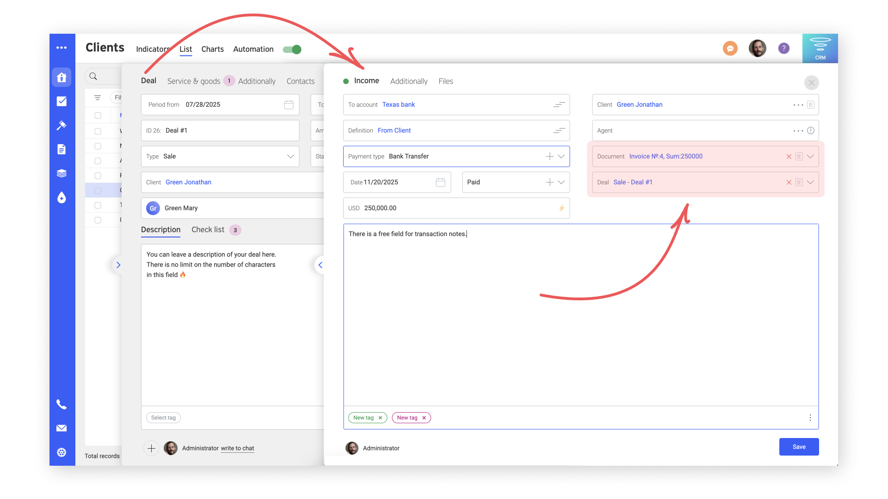The height and width of the screenshot is (499, 888).
Task: Open the tasks checkmark icon in sidebar
Action: (x=62, y=101)
